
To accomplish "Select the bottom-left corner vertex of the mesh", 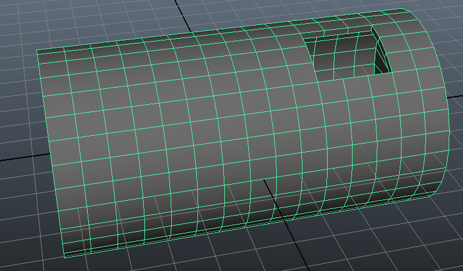I will [64, 258].
